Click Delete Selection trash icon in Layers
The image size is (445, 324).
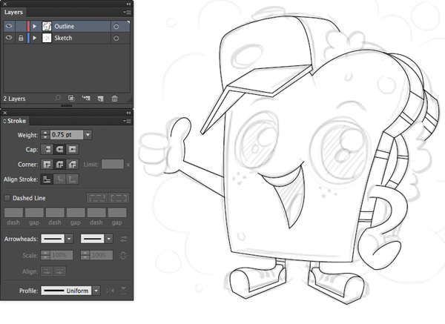click(x=114, y=98)
